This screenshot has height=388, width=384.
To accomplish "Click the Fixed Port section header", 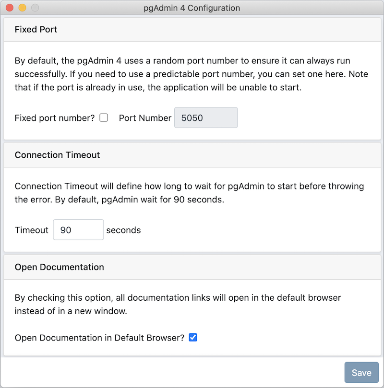I will [x=36, y=29].
